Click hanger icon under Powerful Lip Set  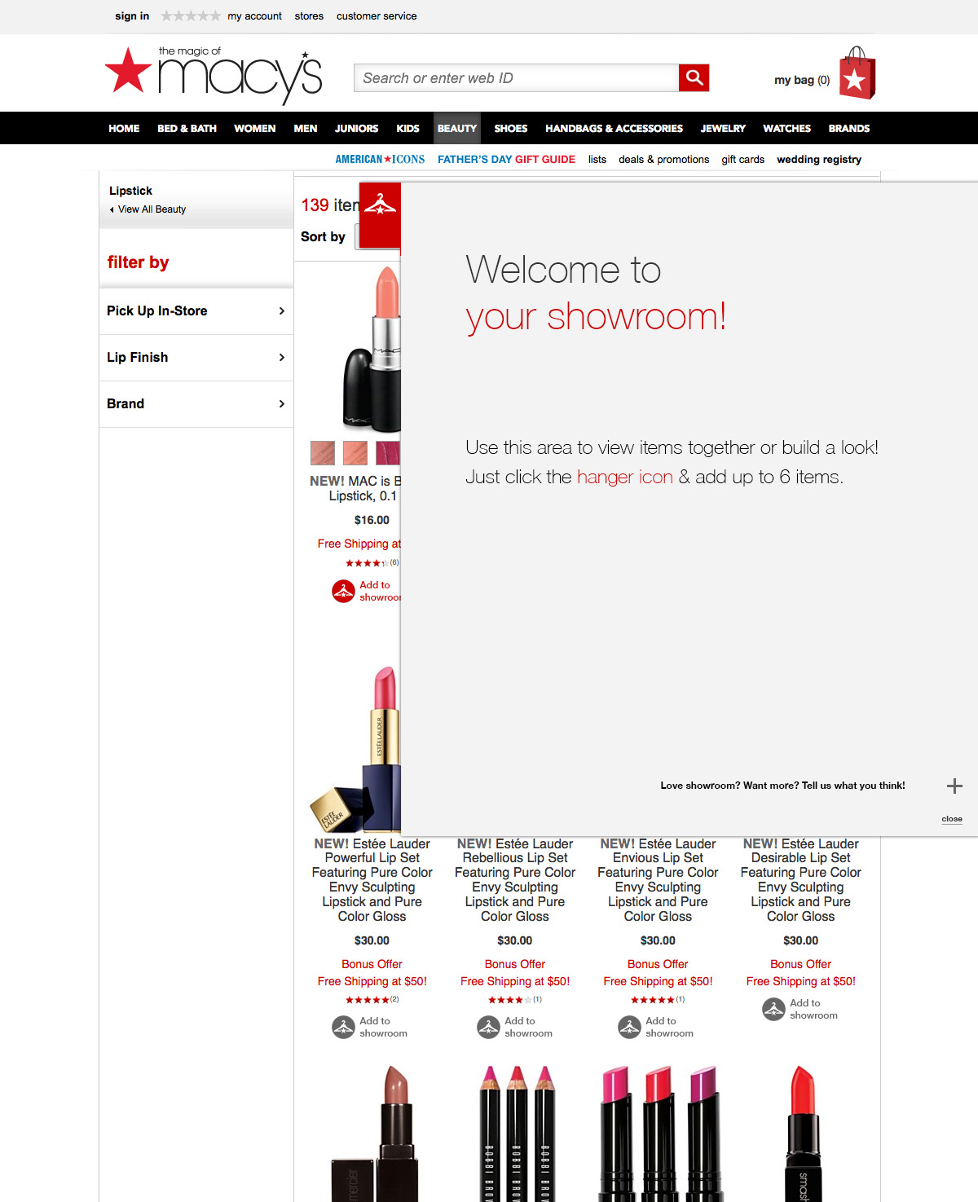click(x=343, y=1027)
